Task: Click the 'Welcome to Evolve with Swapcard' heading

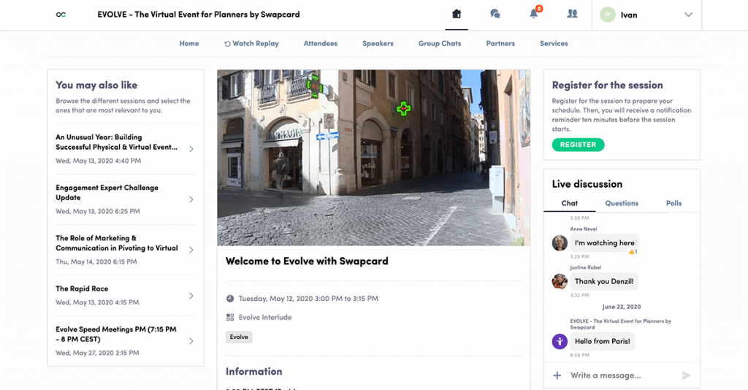Action: tap(307, 261)
